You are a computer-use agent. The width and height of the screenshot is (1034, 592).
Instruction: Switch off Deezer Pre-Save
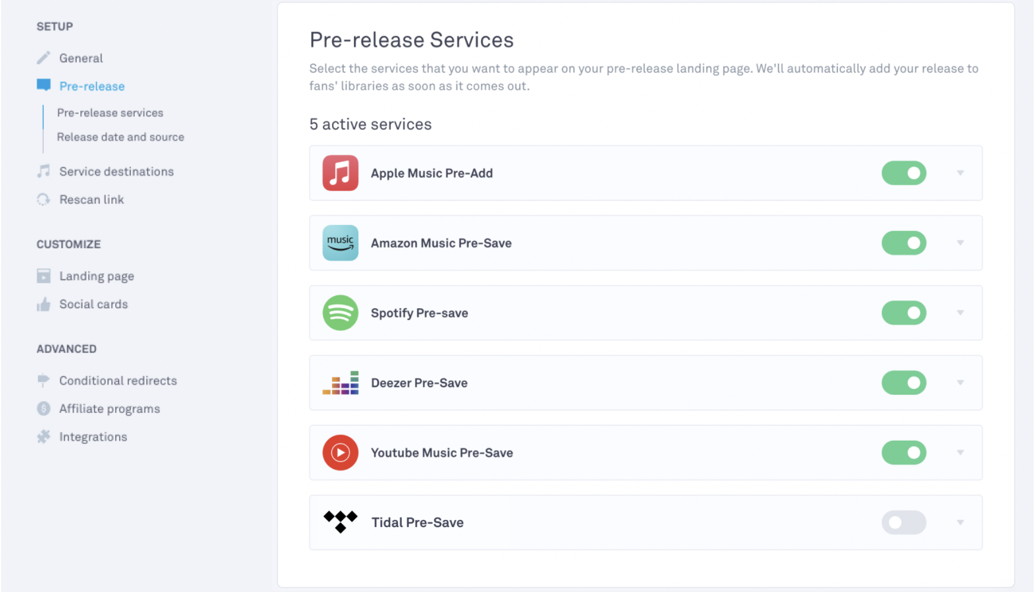[x=904, y=382]
